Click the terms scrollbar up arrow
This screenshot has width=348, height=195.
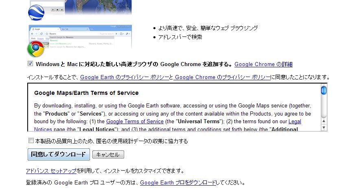[324, 121]
